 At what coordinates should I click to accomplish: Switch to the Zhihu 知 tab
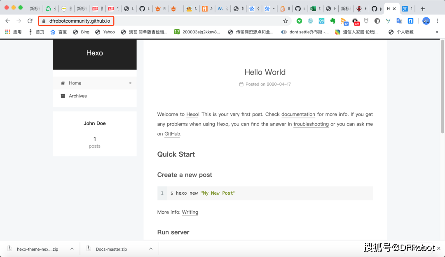[x=407, y=9]
